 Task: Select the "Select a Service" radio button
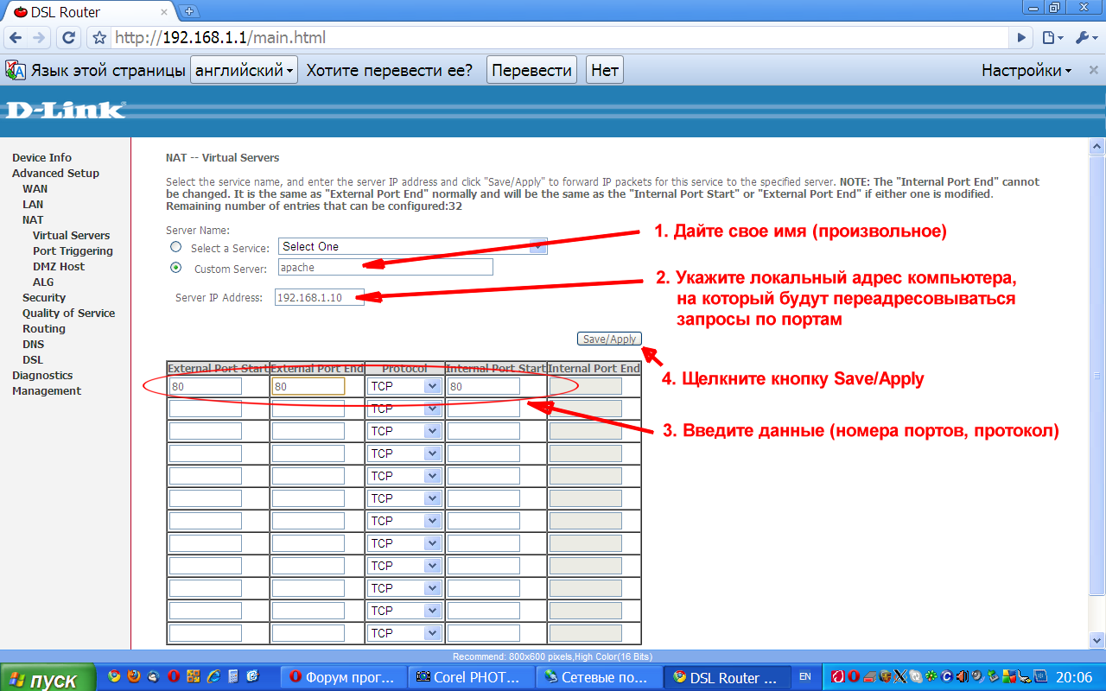[x=176, y=247]
